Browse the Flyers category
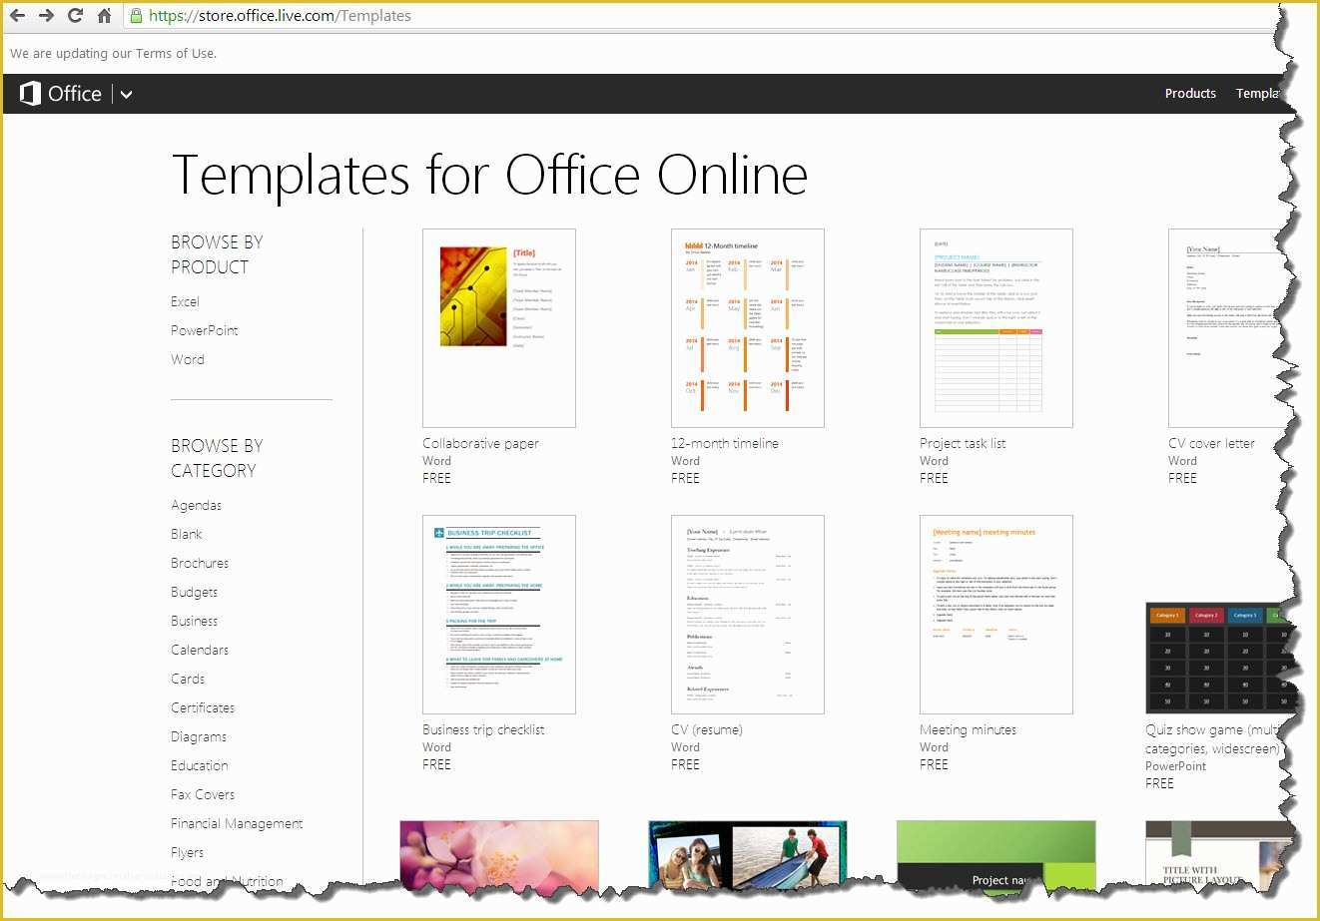The image size is (1320, 921). point(187,852)
